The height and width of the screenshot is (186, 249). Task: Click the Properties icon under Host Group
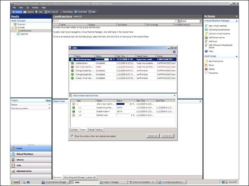pyautogui.click(x=206, y=73)
